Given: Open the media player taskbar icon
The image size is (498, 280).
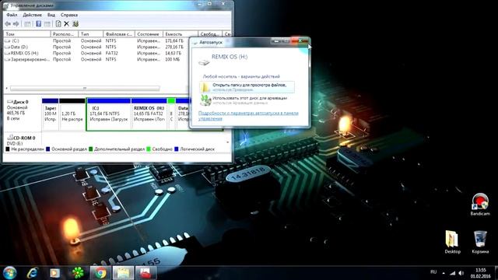Looking at the screenshot, I should (x=54, y=273).
